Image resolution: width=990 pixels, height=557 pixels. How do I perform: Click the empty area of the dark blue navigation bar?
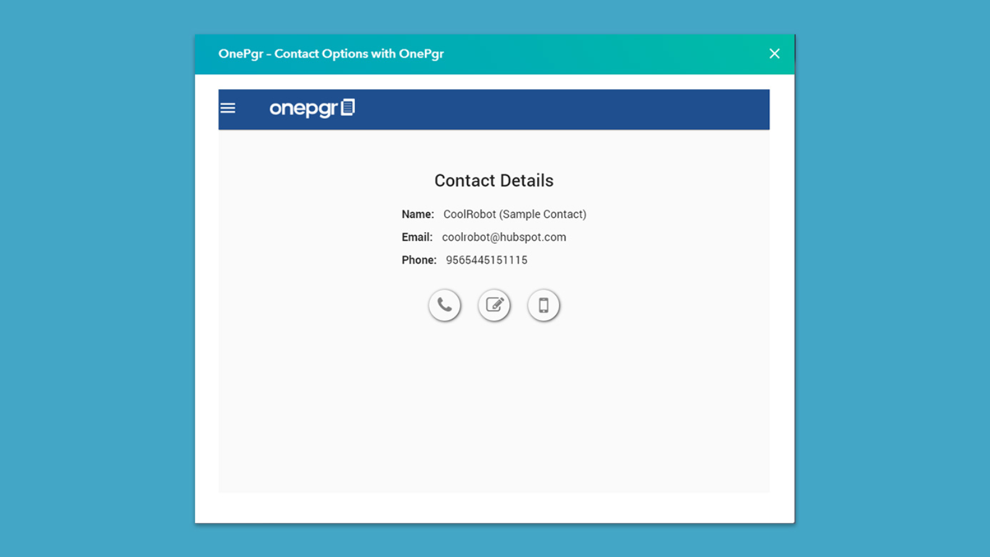point(557,110)
